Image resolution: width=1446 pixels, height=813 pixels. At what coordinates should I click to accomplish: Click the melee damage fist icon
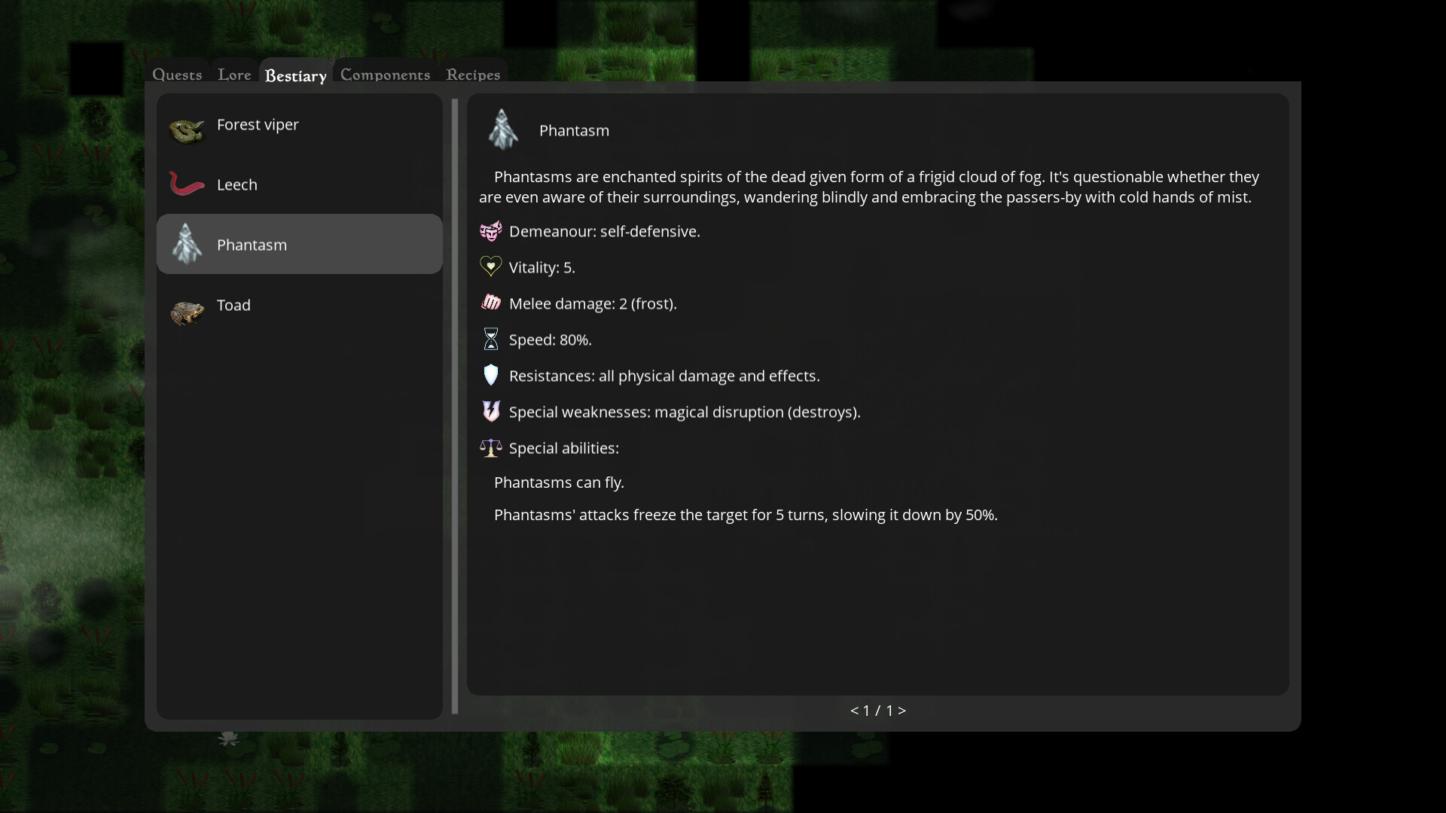(x=490, y=303)
